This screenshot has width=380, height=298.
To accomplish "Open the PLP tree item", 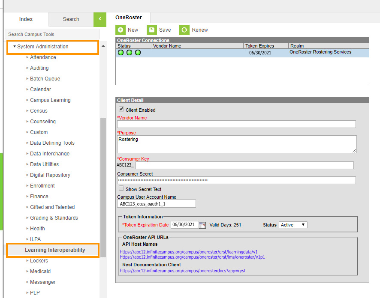I will pyautogui.click(x=35, y=293).
